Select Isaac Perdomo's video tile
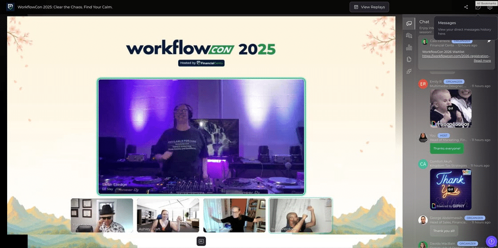 coord(301,215)
